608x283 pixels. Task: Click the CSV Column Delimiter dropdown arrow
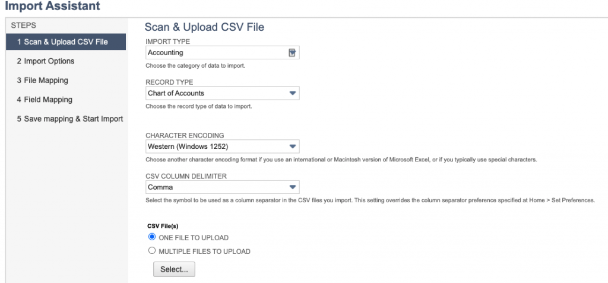pos(293,187)
